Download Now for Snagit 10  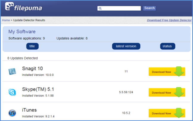point(167,72)
